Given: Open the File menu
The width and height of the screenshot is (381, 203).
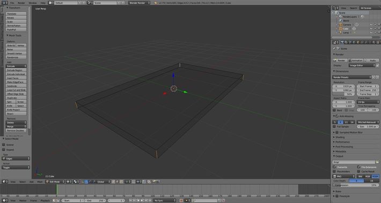Looking at the screenshot, I should pyautogui.click(x=12, y=3).
